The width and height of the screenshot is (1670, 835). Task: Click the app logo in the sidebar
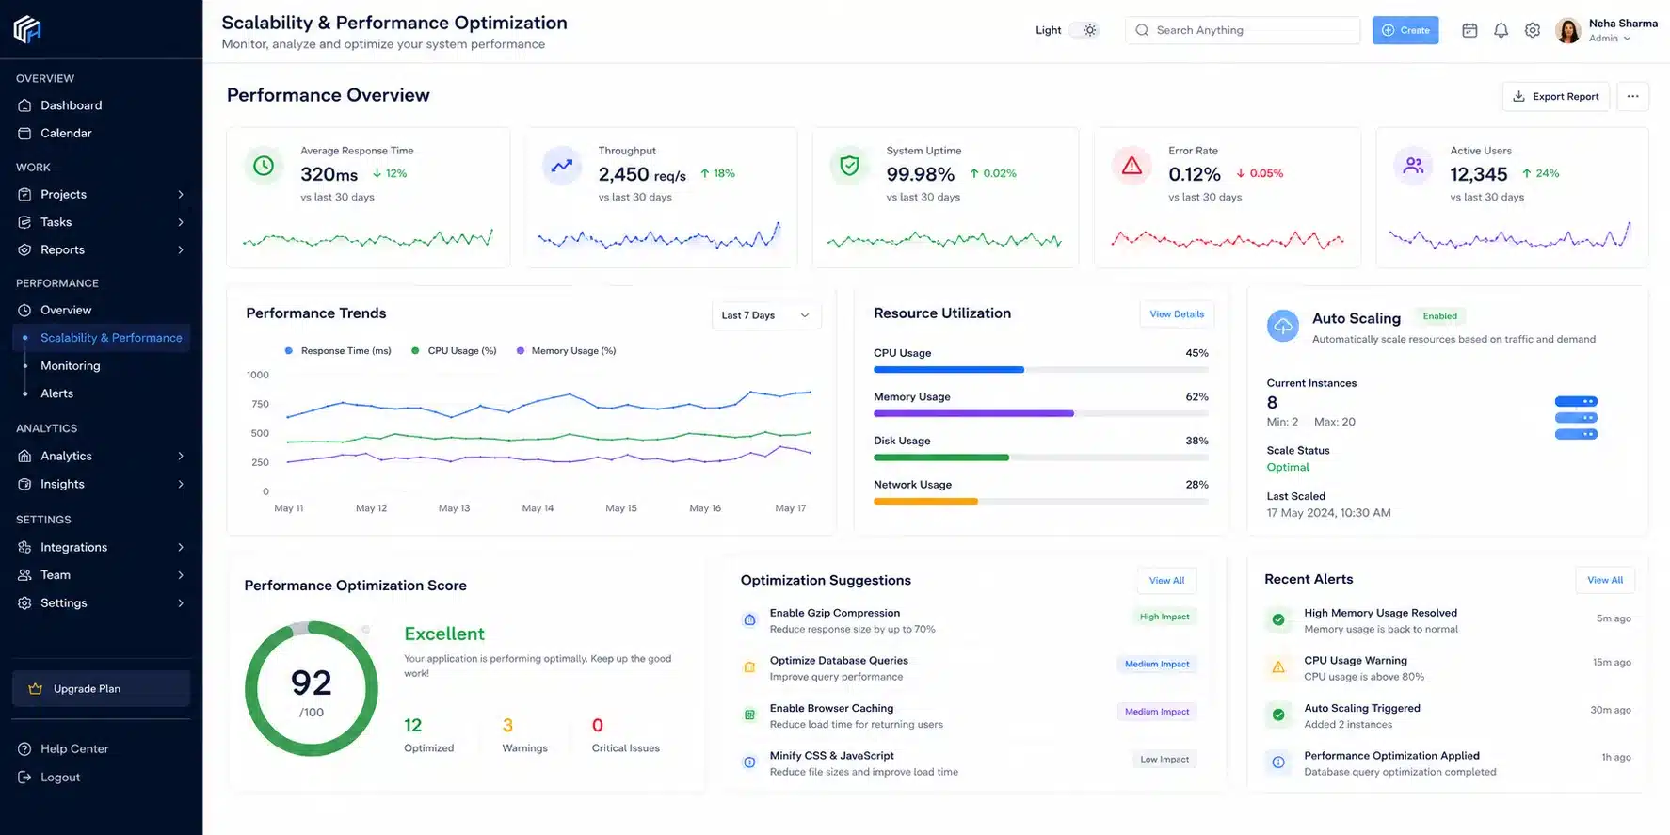27,29
